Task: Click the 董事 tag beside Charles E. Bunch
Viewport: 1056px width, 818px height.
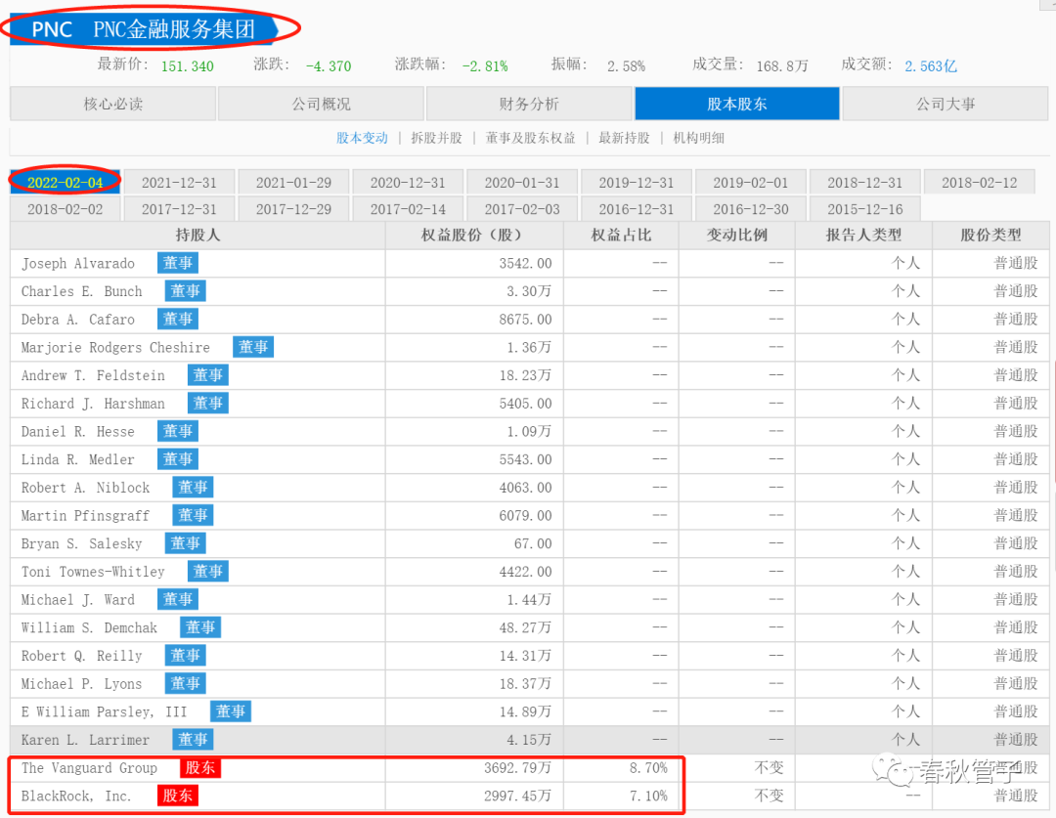Action: [185, 291]
